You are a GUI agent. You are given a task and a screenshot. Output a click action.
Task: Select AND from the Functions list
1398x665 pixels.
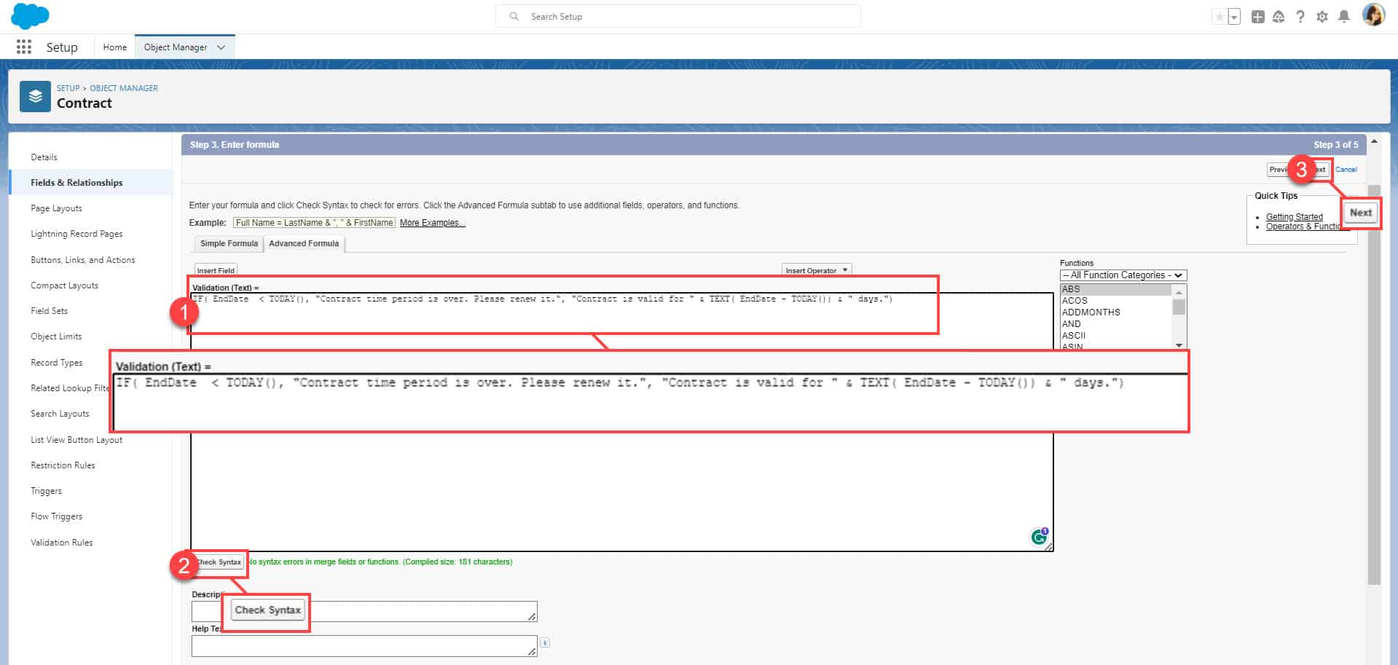(1071, 323)
